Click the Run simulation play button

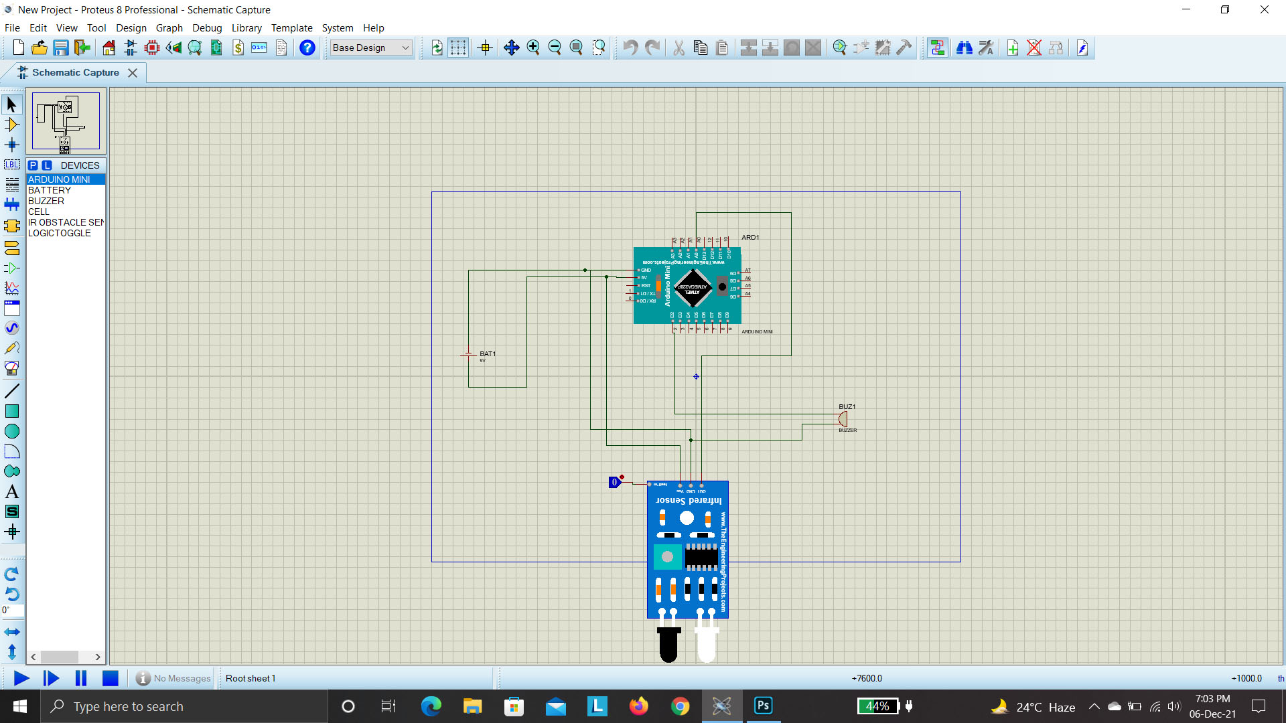pyautogui.click(x=21, y=678)
